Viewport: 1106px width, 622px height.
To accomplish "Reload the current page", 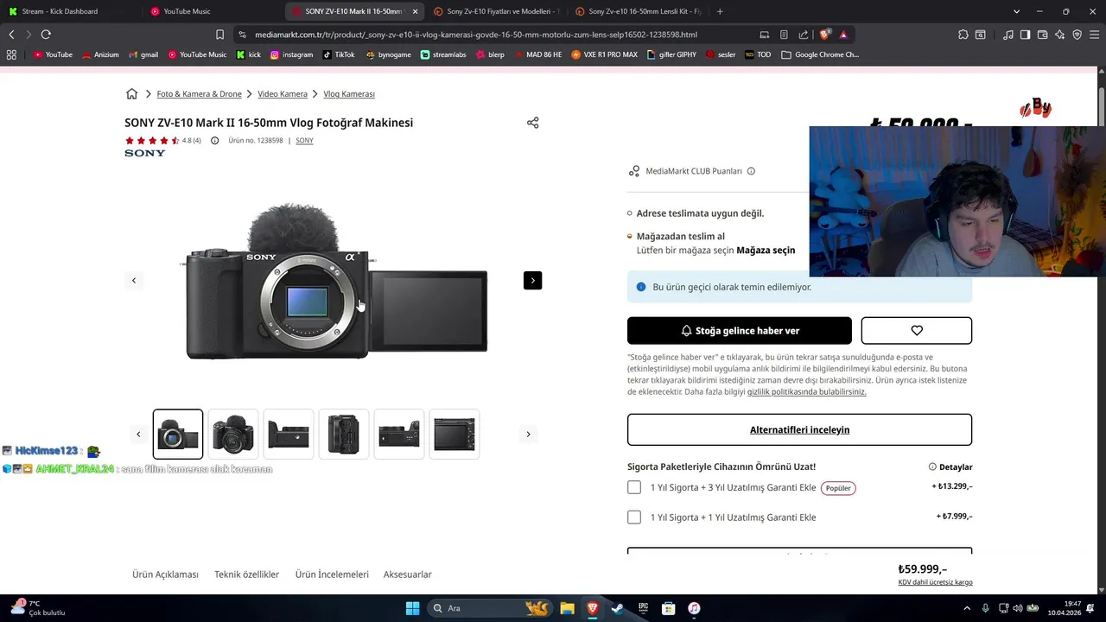I will (46, 35).
